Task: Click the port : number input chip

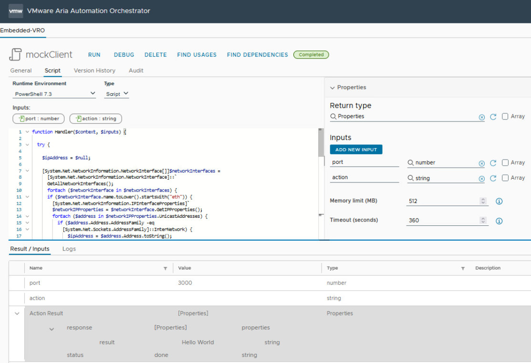Action: (38, 119)
